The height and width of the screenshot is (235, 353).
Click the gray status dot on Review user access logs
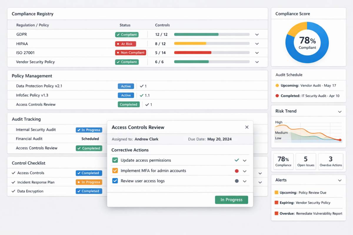pyautogui.click(x=237, y=181)
